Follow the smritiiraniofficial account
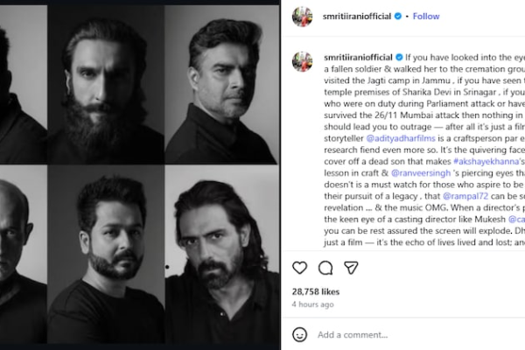525x350 pixels. click(x=426, y=17)
